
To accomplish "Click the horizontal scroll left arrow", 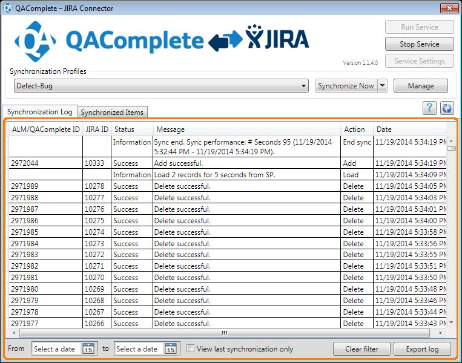I will pos(14,333).
